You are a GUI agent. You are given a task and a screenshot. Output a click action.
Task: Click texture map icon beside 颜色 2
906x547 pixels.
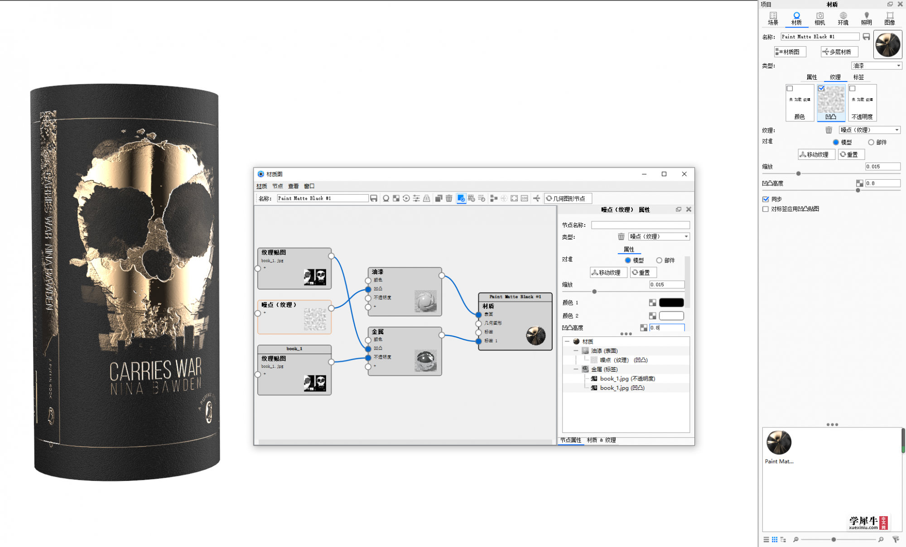pos(652,316)
